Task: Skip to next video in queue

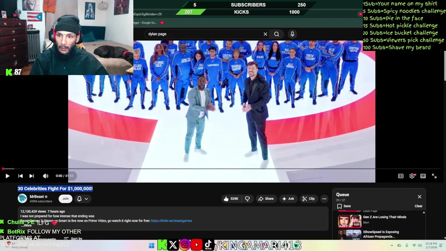Action: coord(31,176)
